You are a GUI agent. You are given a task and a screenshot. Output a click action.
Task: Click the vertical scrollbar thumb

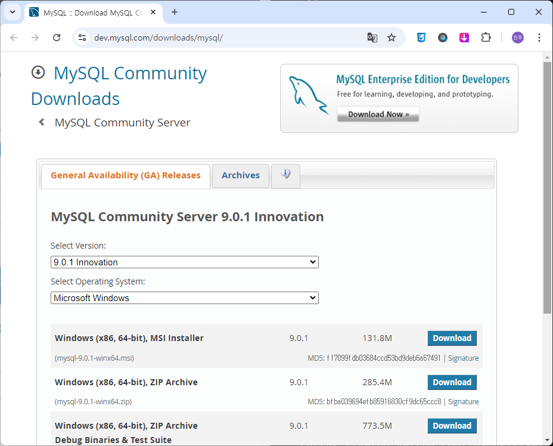coord(547,188)
